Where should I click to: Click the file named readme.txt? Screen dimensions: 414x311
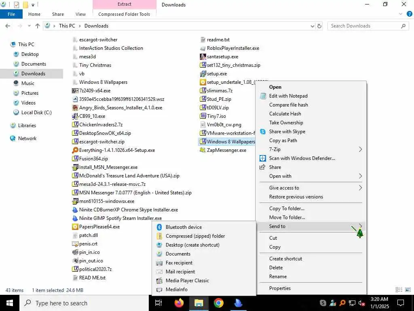click(218, 40)
